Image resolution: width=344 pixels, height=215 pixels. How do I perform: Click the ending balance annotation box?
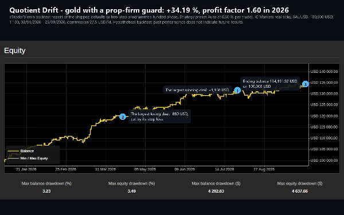(270, 84)
